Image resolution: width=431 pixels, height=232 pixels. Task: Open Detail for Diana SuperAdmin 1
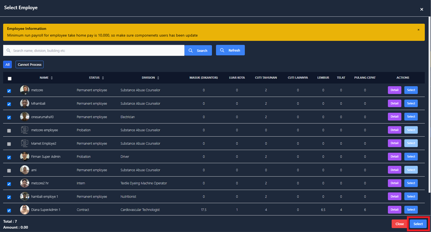[x=394, y=209]
